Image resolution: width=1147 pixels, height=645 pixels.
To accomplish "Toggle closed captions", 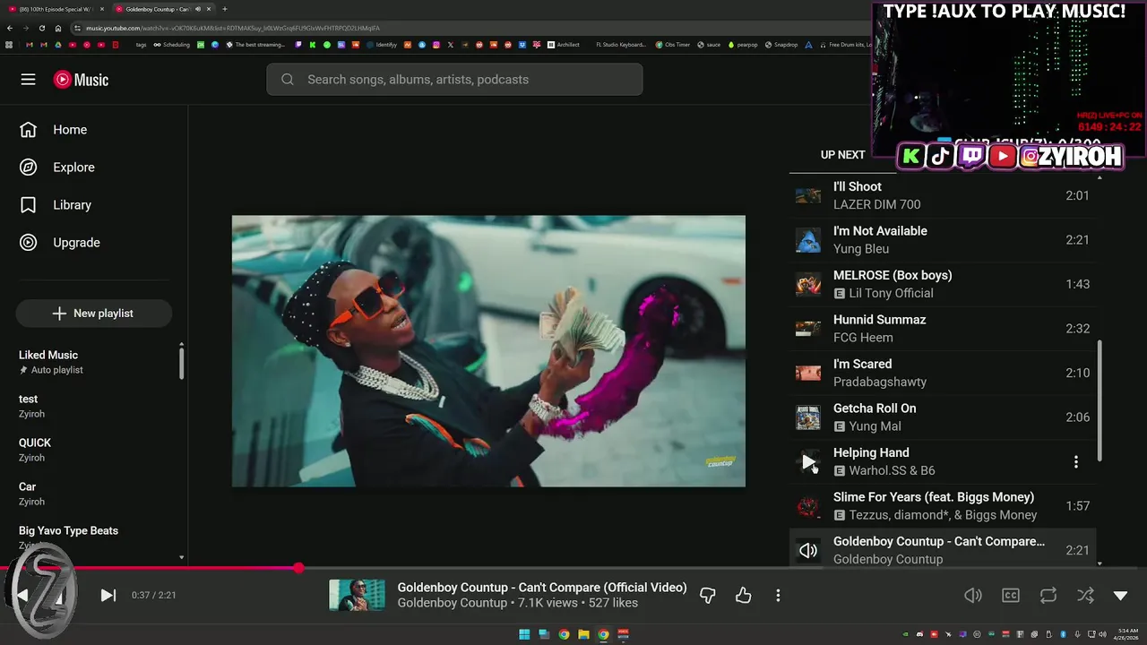I will (x=1011, y=596).
